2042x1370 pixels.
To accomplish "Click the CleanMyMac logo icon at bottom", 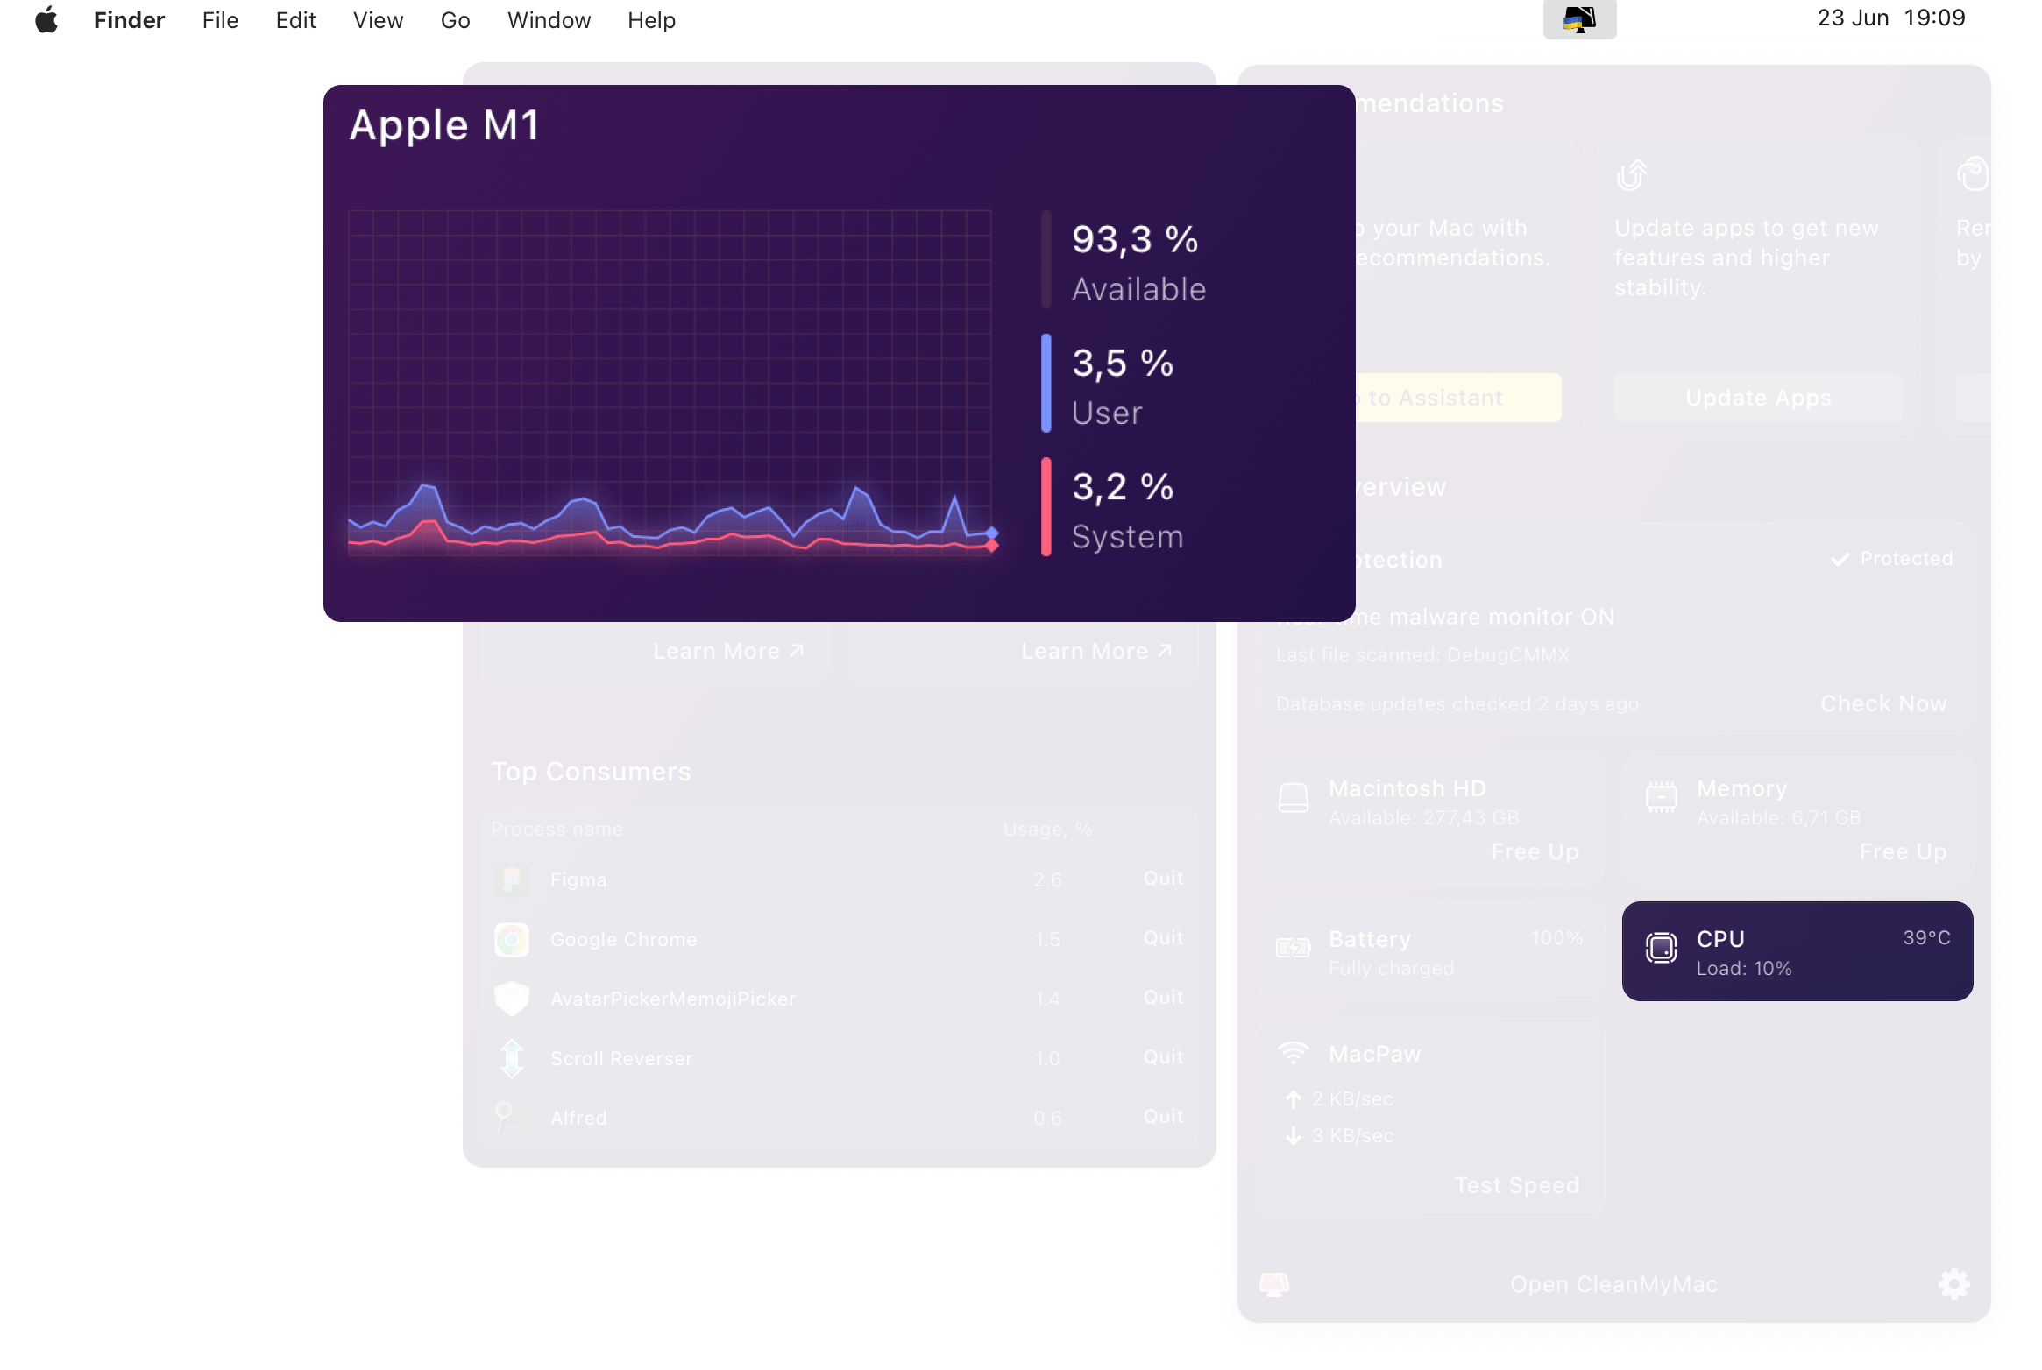I will (x=1274, y=1285).
